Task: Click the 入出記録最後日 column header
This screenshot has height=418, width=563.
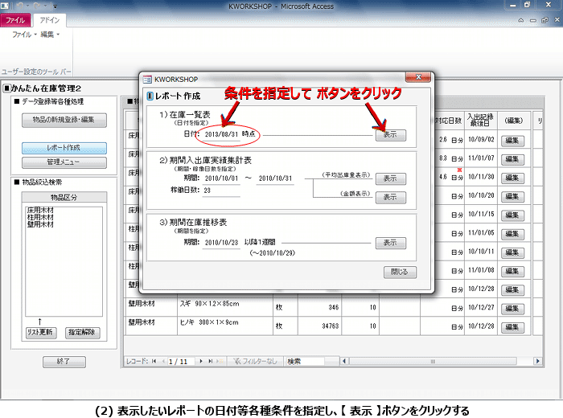Action: click(480, 121)
